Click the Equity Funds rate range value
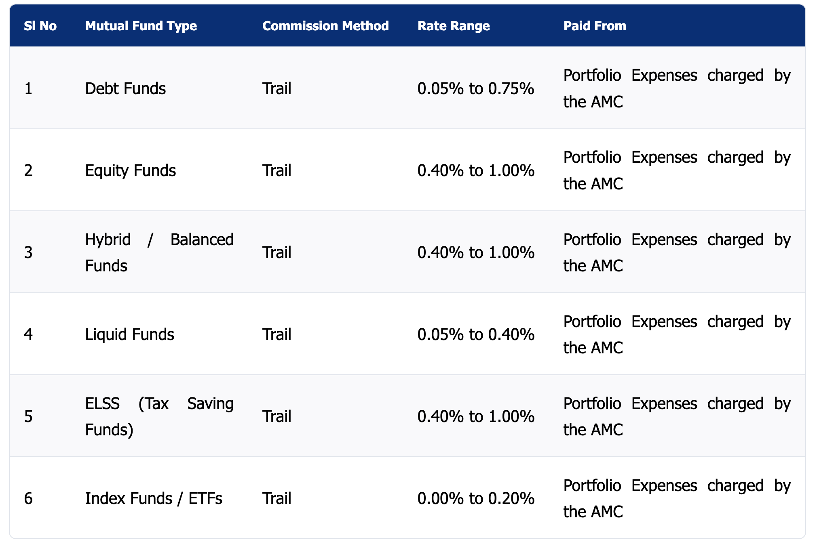 (475, 170)
